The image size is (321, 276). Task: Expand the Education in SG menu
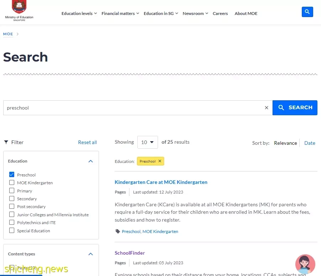point(161,14)
